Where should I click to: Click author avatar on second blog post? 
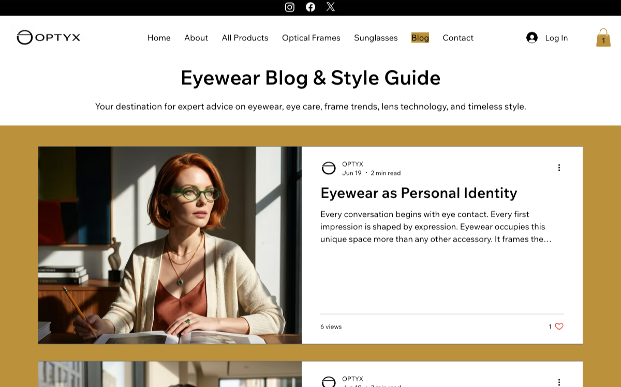(329, 382)
